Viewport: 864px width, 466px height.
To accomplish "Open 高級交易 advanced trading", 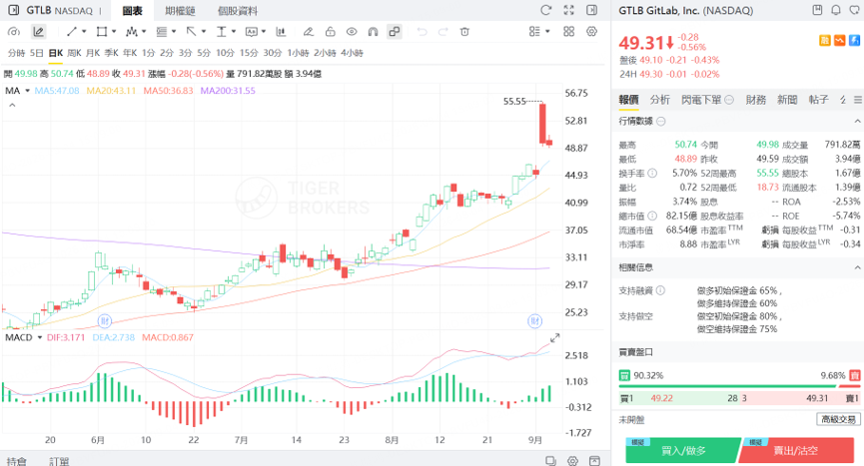I will (x=839, y=420).
